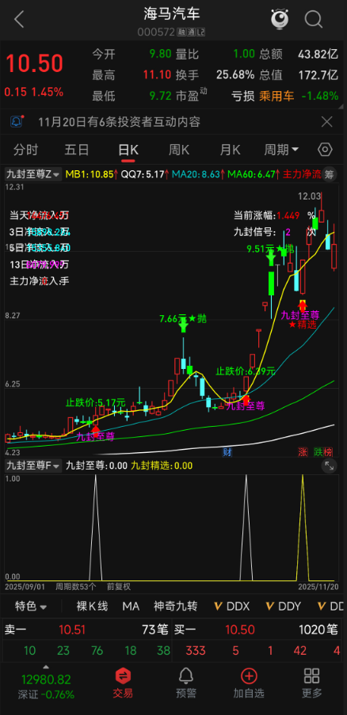
Task: Switch to 分时 chart tab
Action: tap(26, 150)
